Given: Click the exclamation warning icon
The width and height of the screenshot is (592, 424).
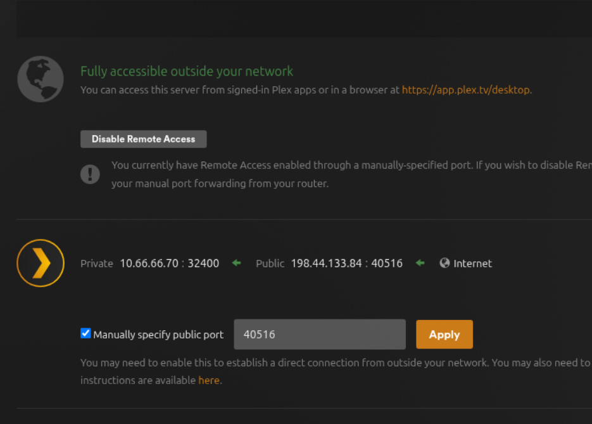Looking at the screenshot, I should pyautogui.click(x=90, y=174).
